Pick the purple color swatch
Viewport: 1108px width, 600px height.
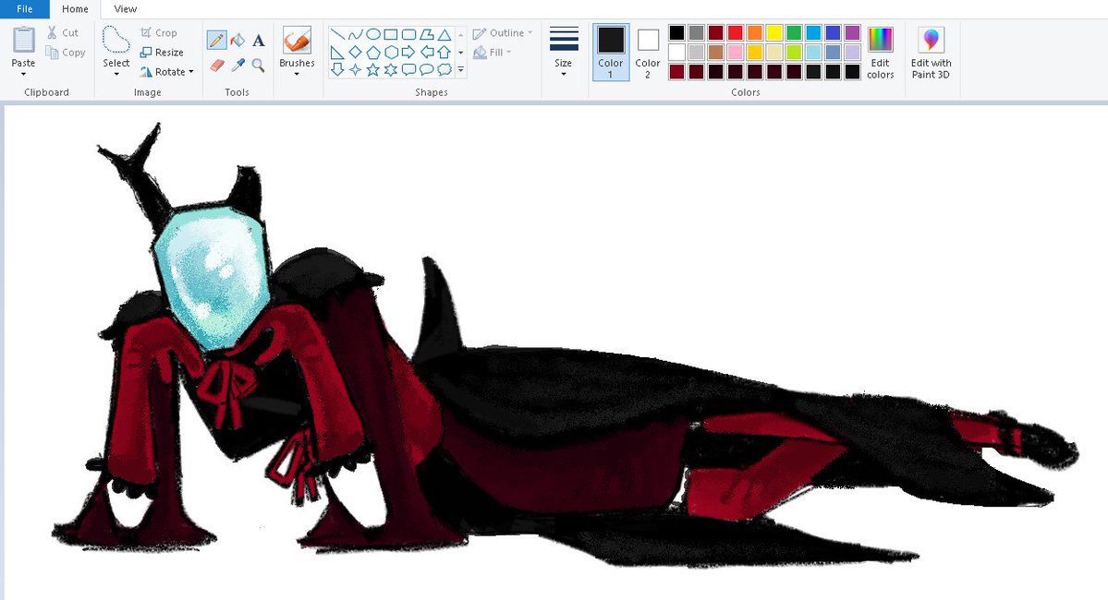click(852, 32)
